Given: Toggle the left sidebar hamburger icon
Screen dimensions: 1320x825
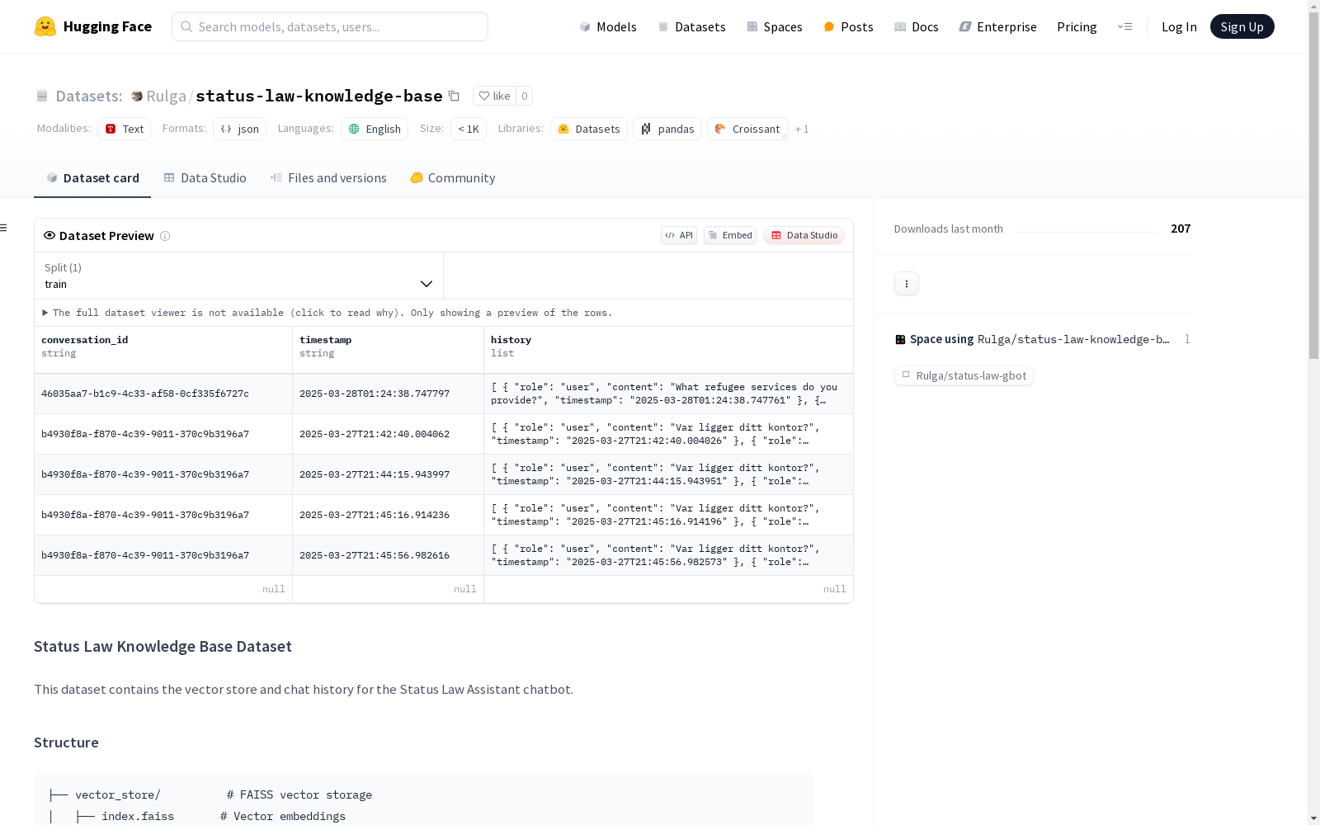Looking at the screenshot, I should click(x=4, y=228).
